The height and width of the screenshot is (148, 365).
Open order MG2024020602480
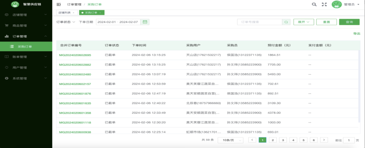[x=75, y=75]
